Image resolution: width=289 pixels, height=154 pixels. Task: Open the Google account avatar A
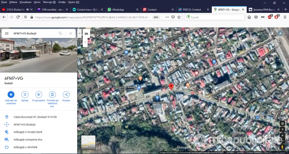(280, 33)
